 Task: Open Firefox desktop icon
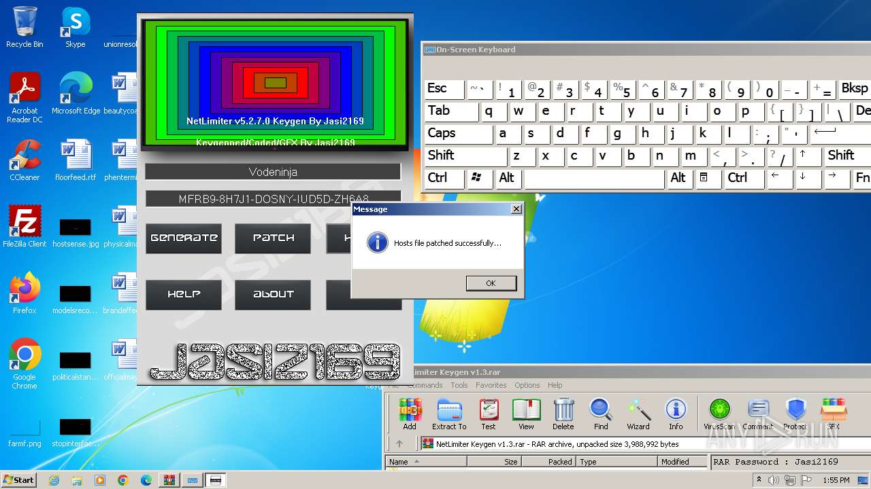tap(24, 293)
